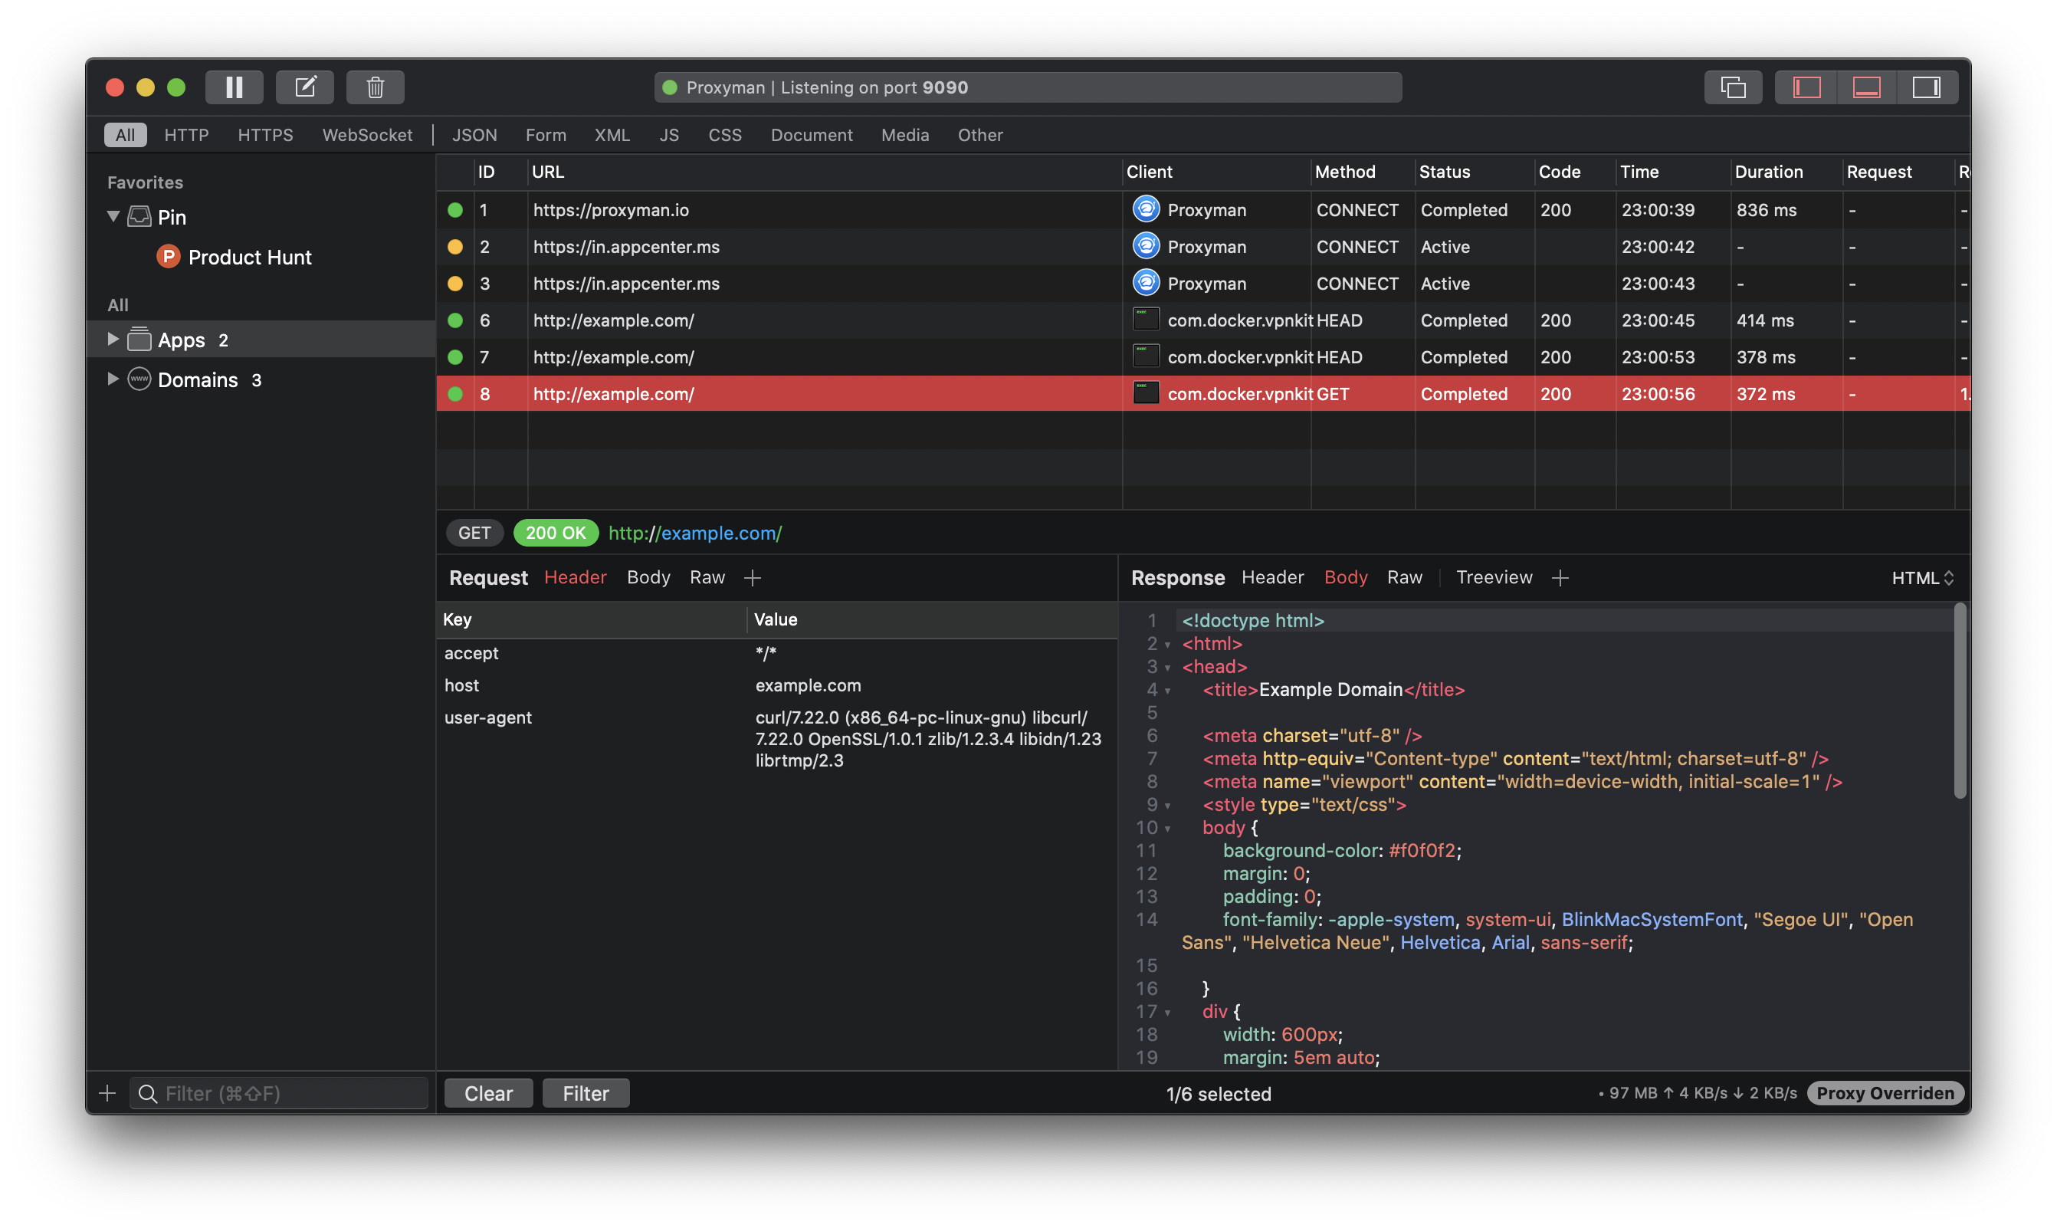Image resolution: width=2057 pixels, height=1228 pixels.
Task: Click the duplicate window icon in toolbar
Action: coord(1732,87)
